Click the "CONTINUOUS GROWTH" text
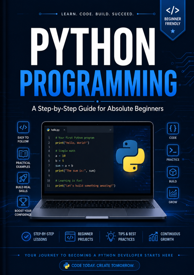The height and width of the screenshot is (275, 194). [170, 237]
